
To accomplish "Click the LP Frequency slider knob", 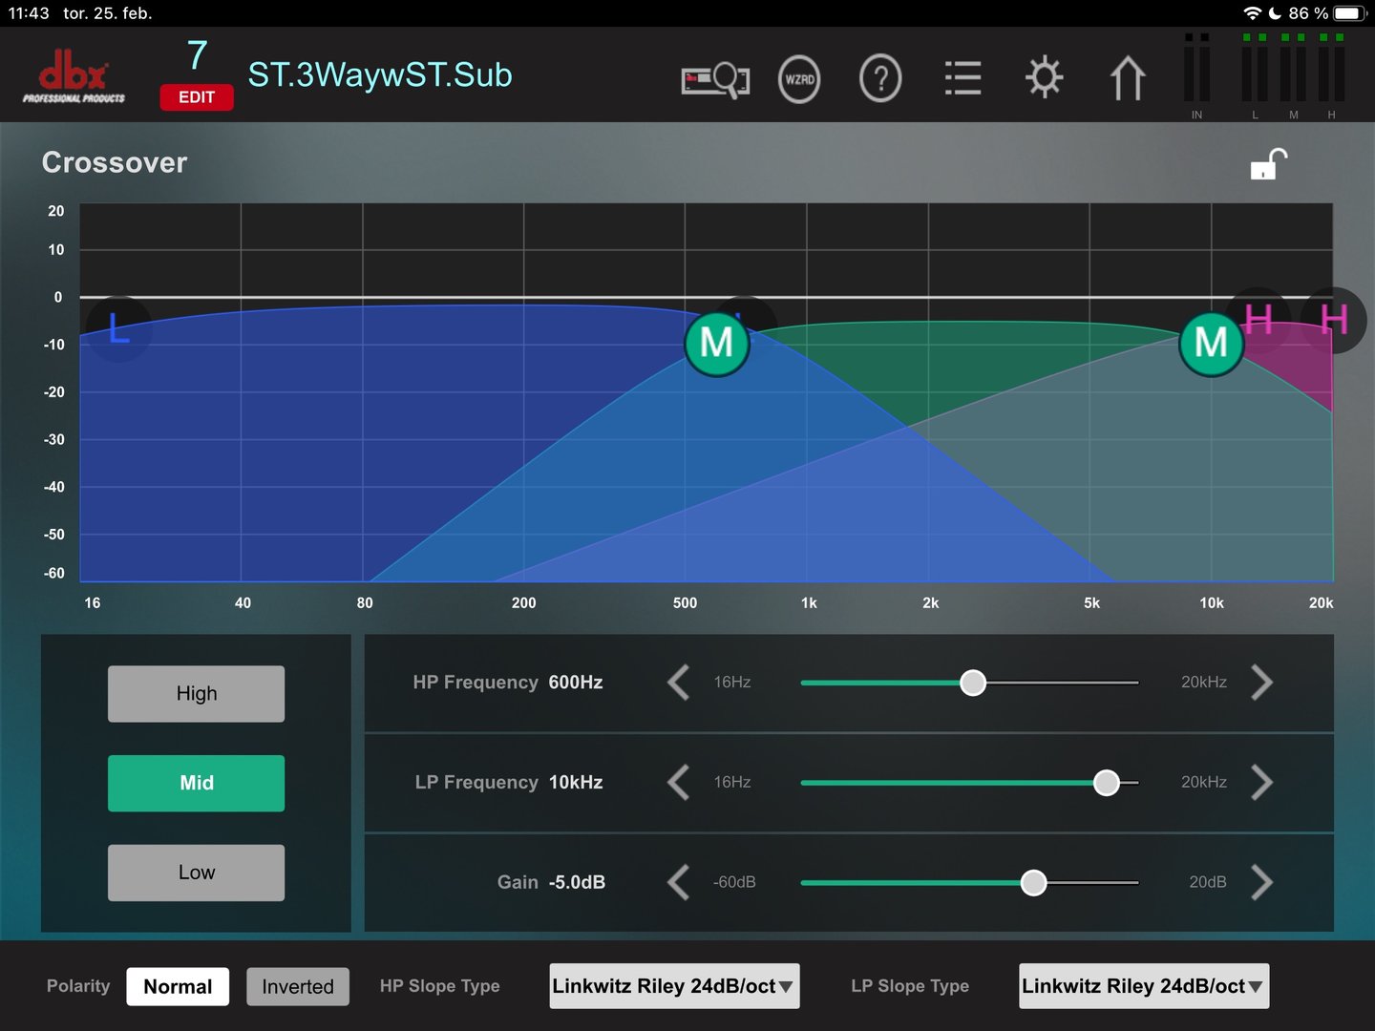I will [1107, 783].
